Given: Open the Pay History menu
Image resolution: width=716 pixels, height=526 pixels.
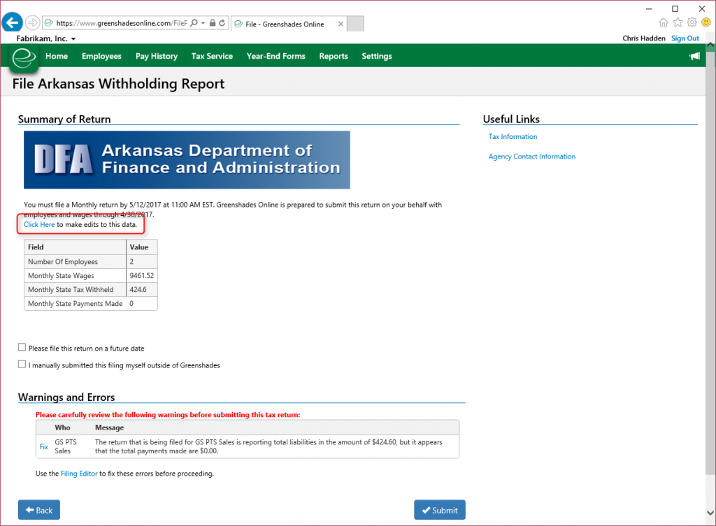Looking at the screenshot, I should pos(156,56).
